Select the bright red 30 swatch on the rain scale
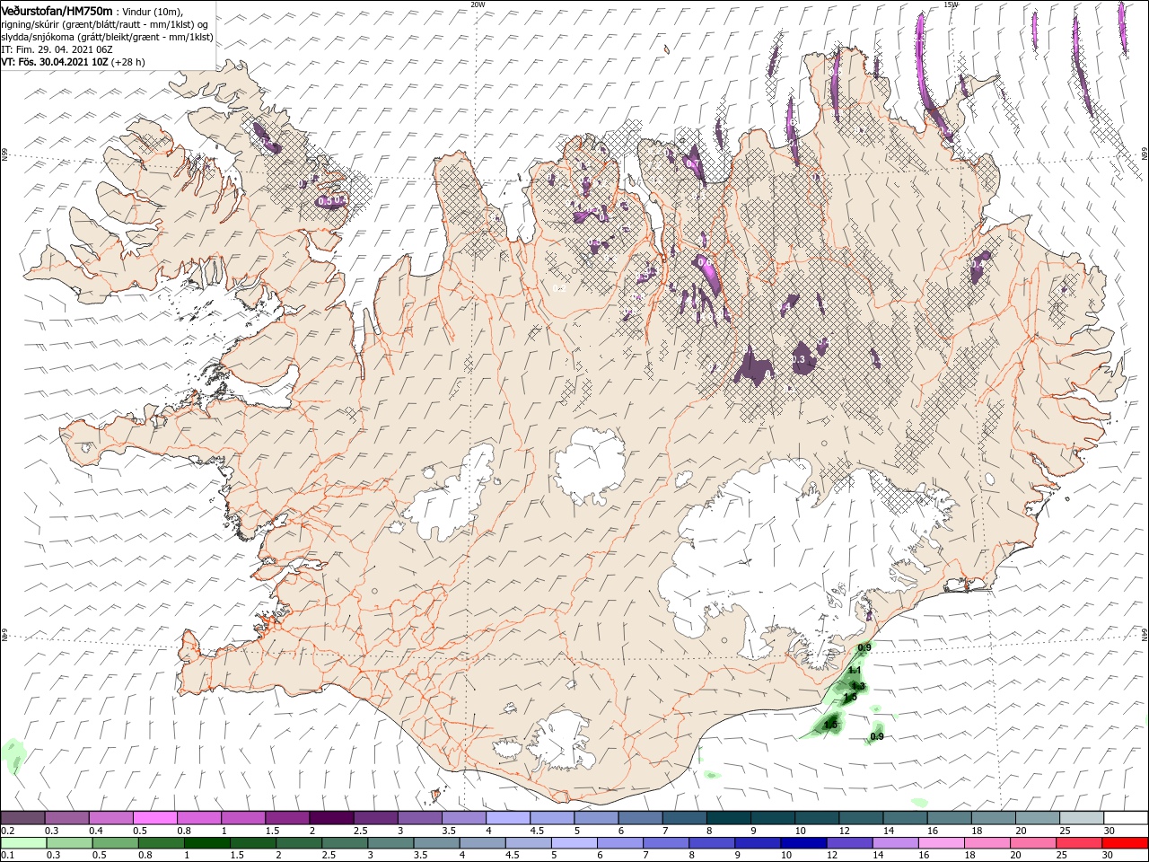Image resolution: width=1149 pixels, height=862 pixels. [x=1126, y=843]
